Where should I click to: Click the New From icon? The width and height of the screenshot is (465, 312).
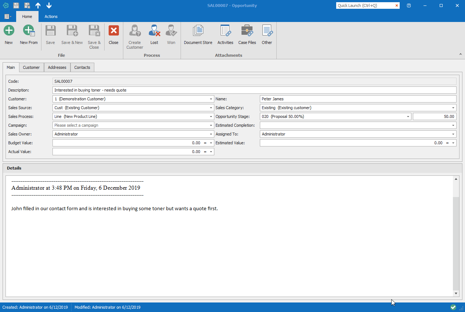[29, 31]
